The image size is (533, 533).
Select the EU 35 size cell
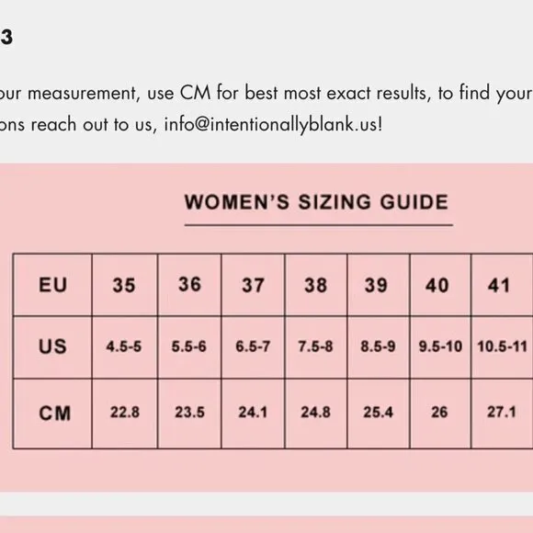click(x=124, y=285)
